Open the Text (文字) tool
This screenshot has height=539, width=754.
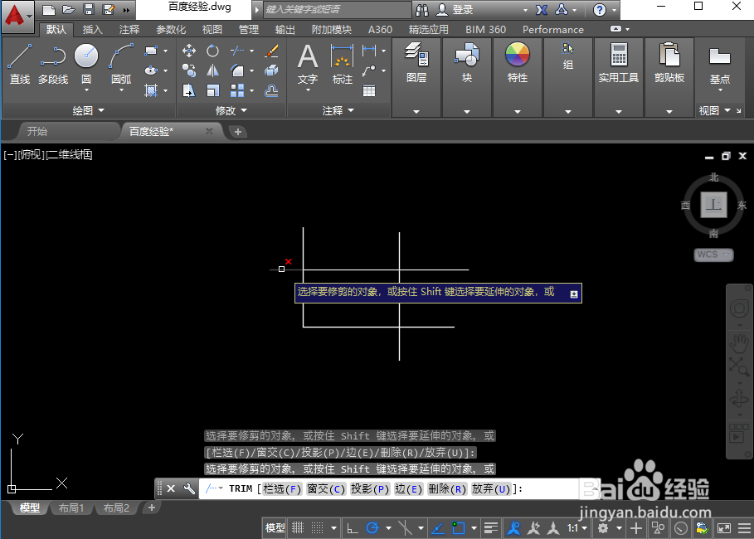click(x=308, y=64)
